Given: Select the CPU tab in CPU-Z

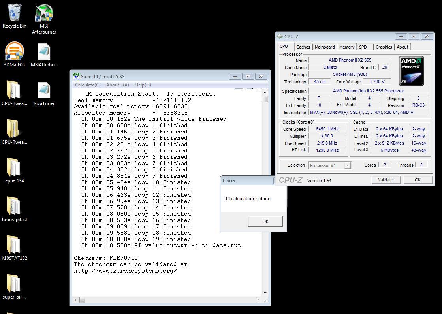Looking at the screenshot, I should pyautogui.click(x=284, y=47).
